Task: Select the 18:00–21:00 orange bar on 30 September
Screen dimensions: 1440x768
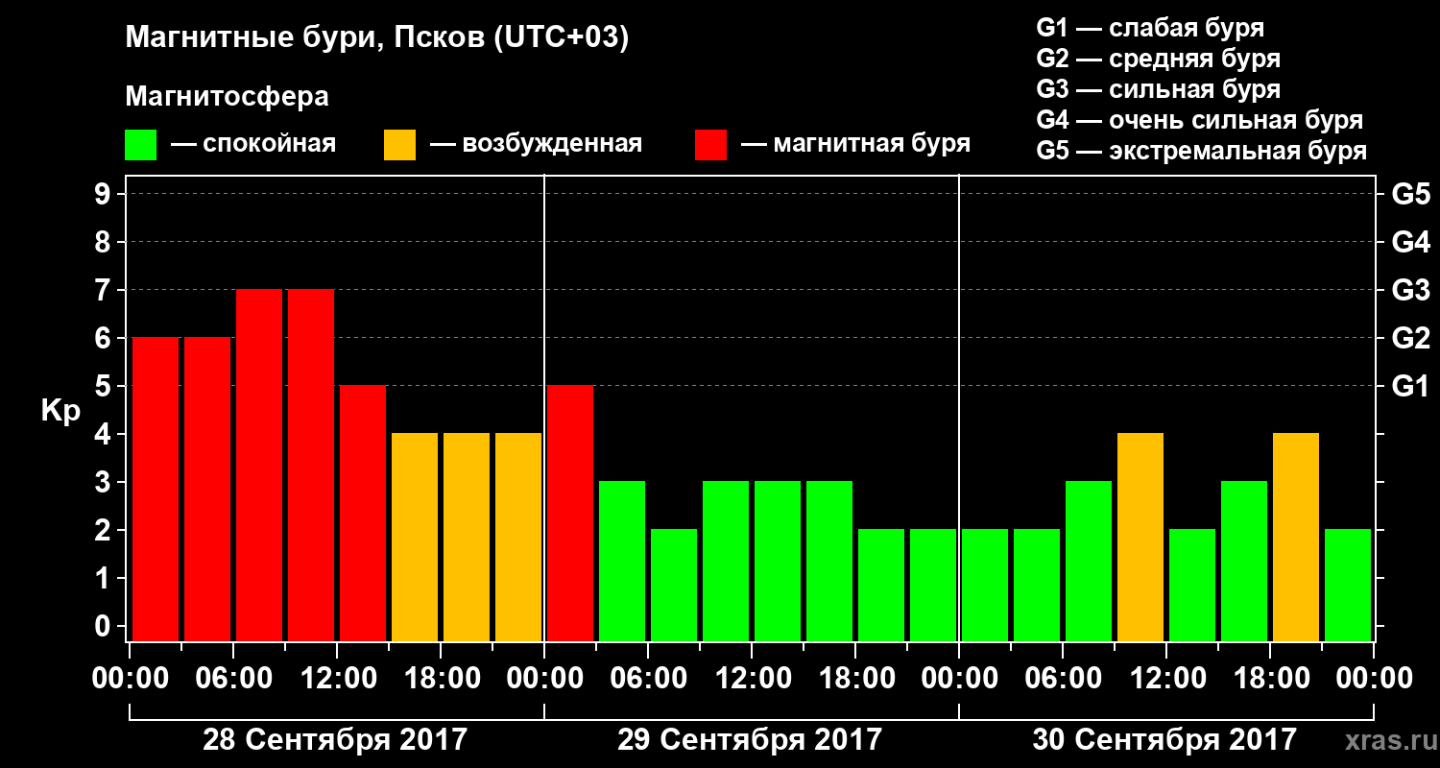Action: point(1296,538)
